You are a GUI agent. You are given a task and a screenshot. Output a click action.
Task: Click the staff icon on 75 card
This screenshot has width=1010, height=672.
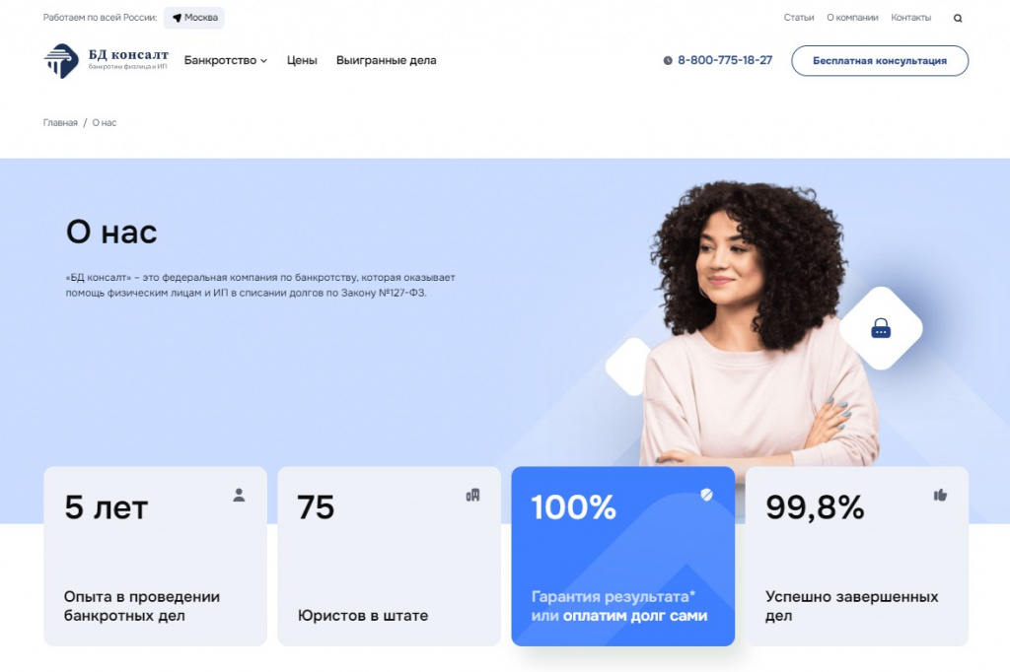pos(472,495)
